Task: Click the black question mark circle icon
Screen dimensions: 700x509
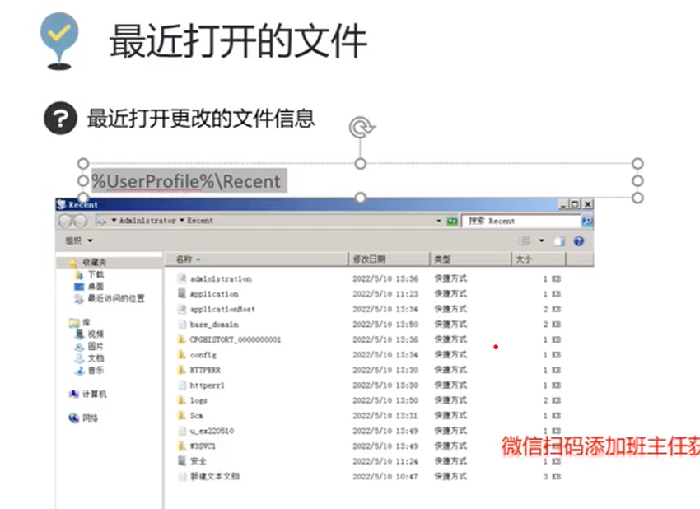Action: point(60,119)
